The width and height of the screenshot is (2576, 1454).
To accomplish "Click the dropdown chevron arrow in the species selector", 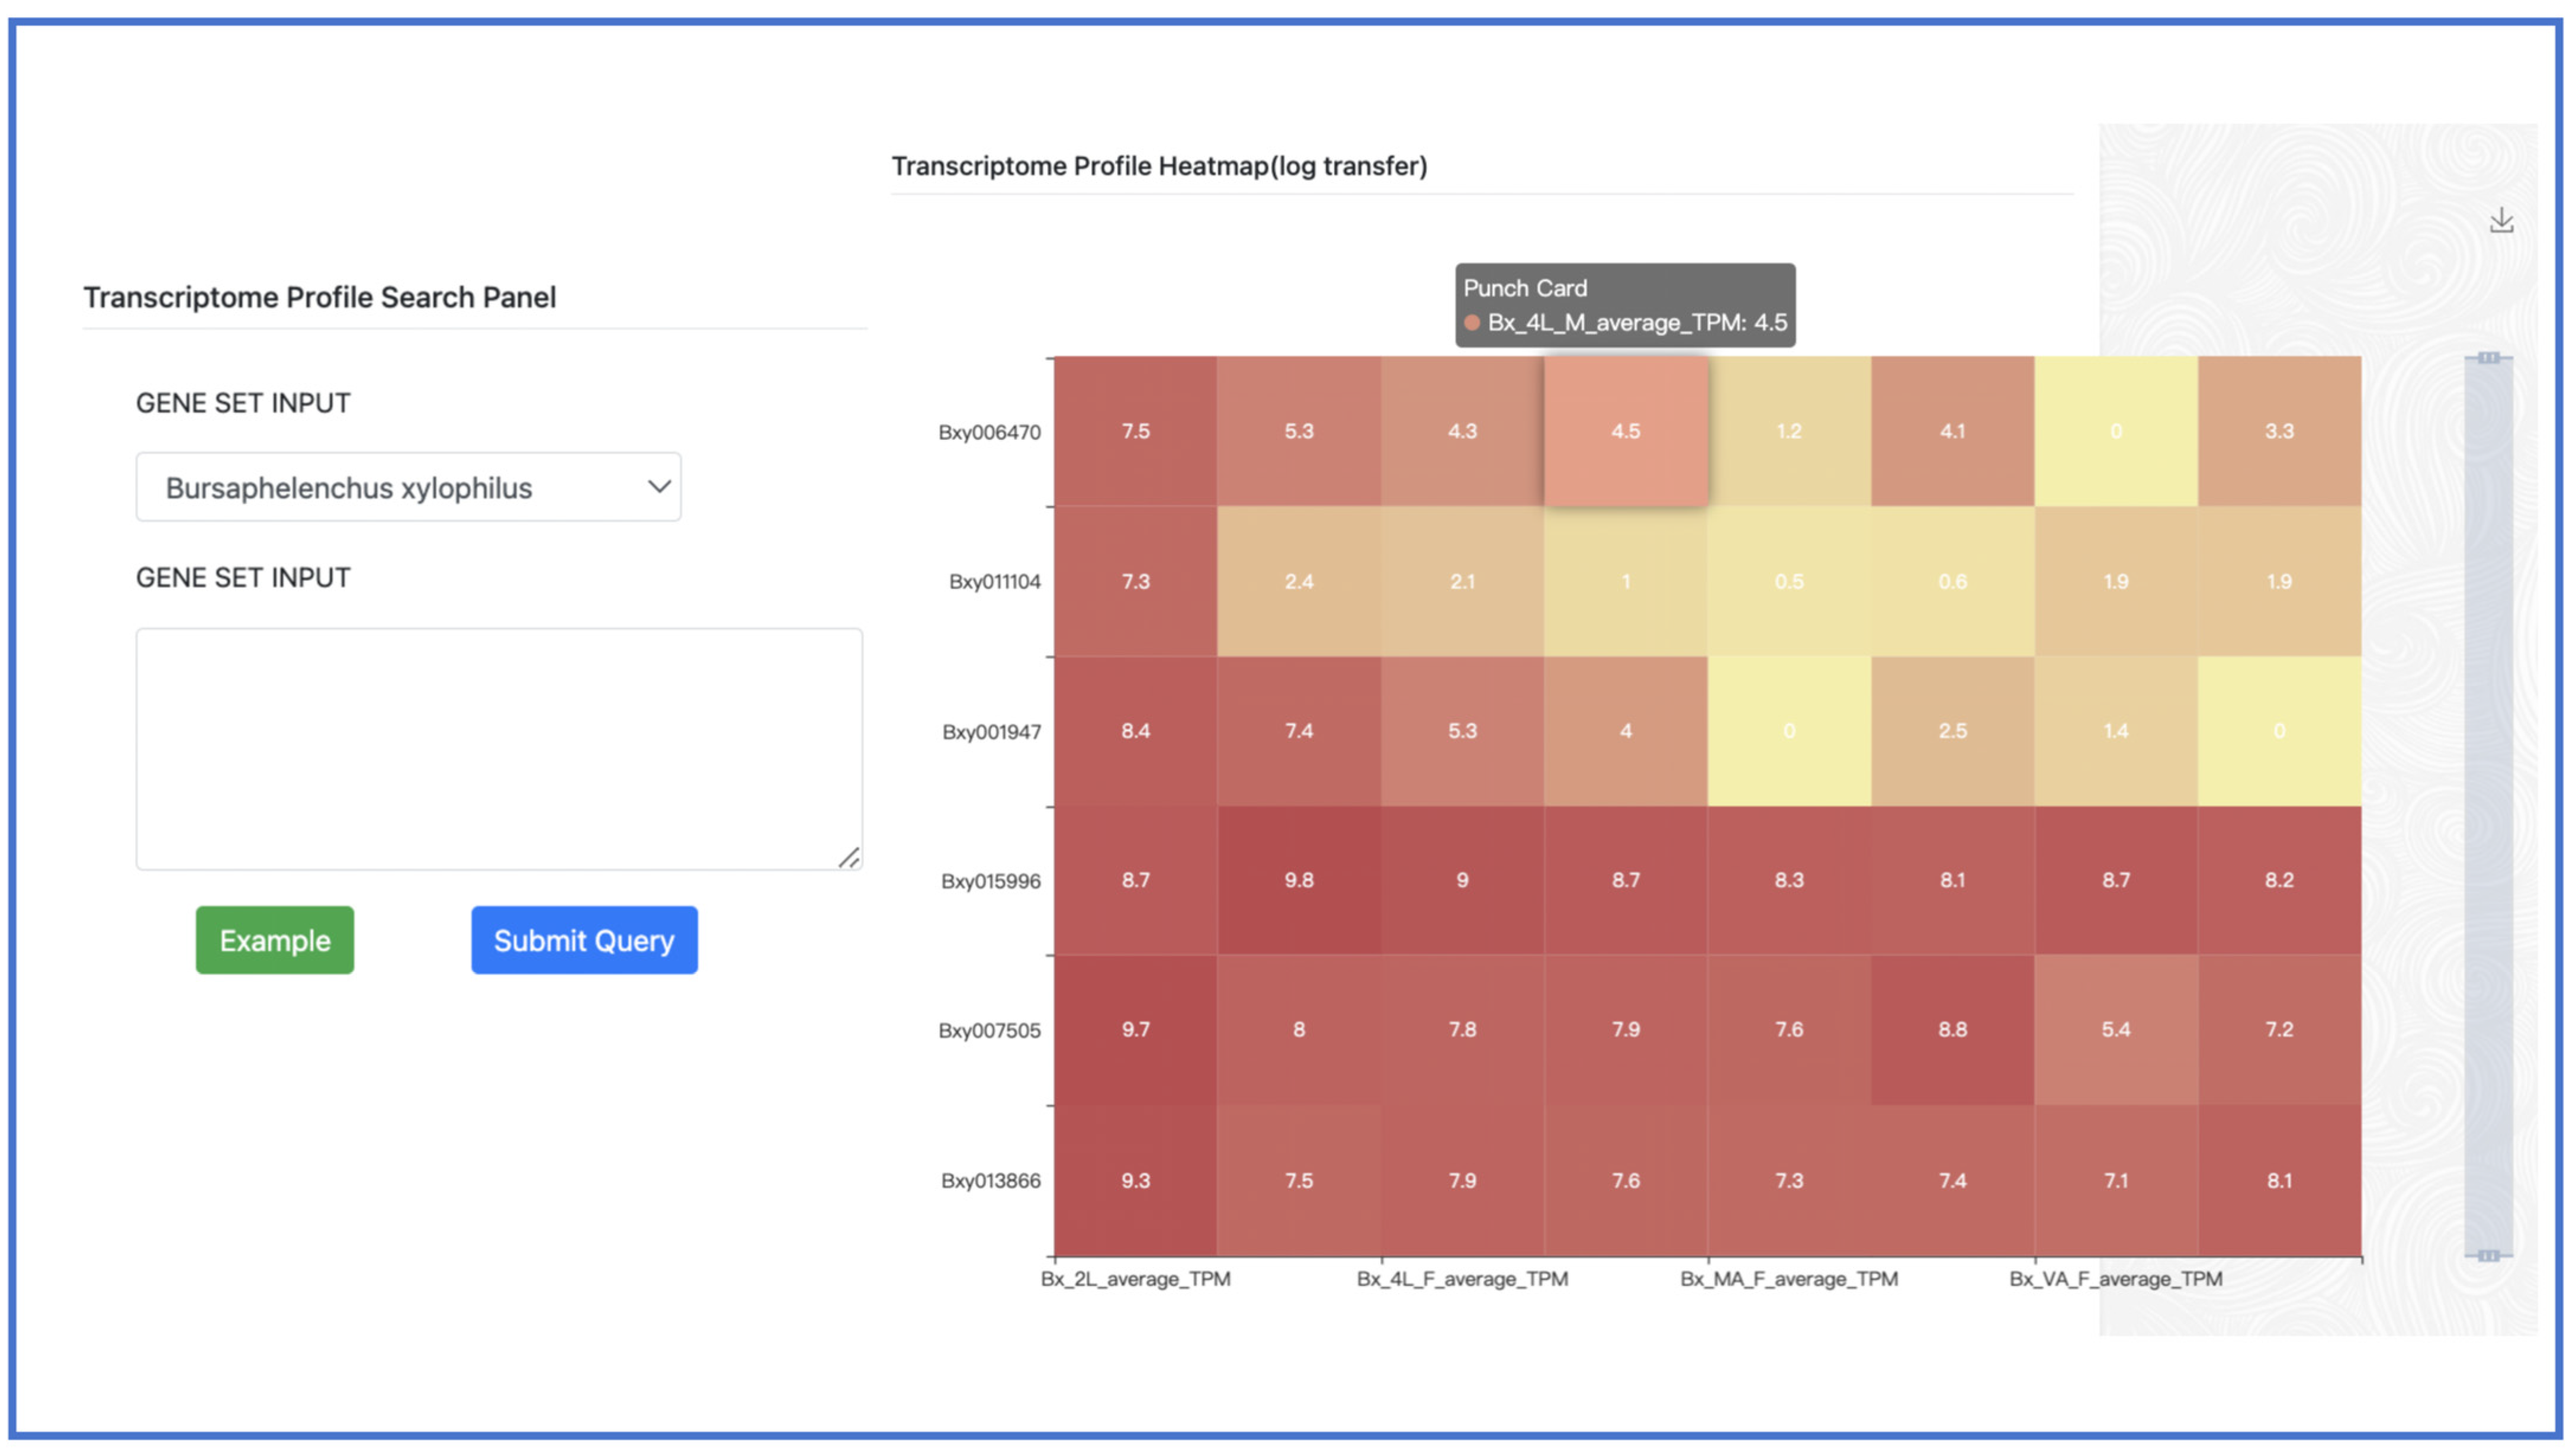I will click(x=658, y=487).
